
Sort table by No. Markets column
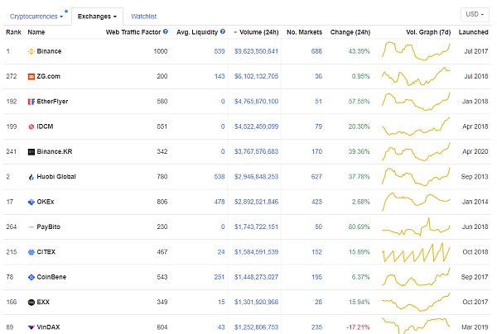[x=303, y=31]
